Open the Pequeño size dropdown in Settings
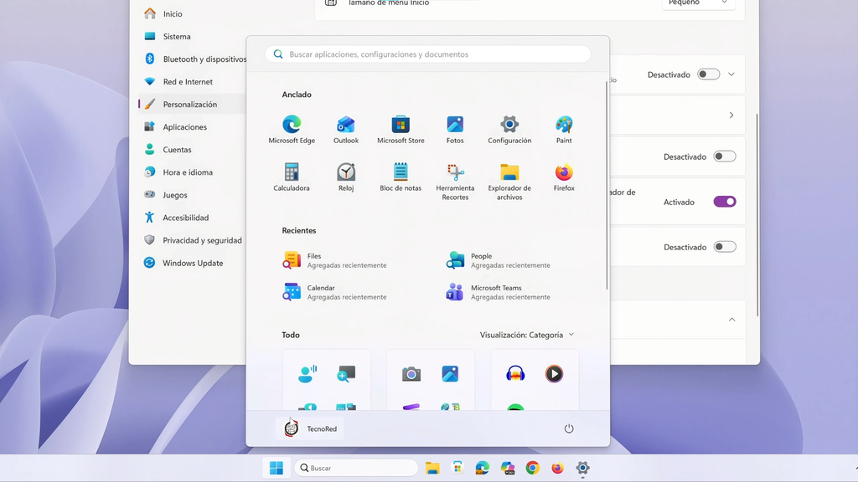 698,3
